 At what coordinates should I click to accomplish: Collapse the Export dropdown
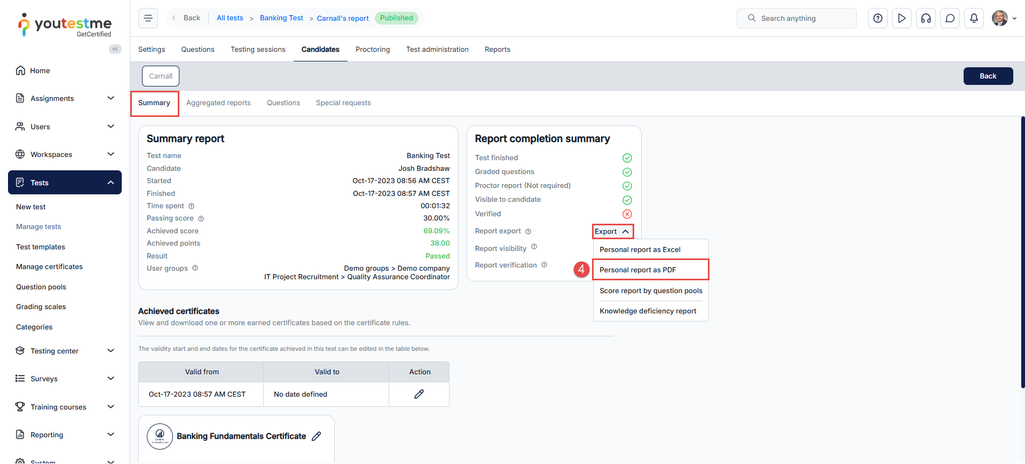point(612,231)
